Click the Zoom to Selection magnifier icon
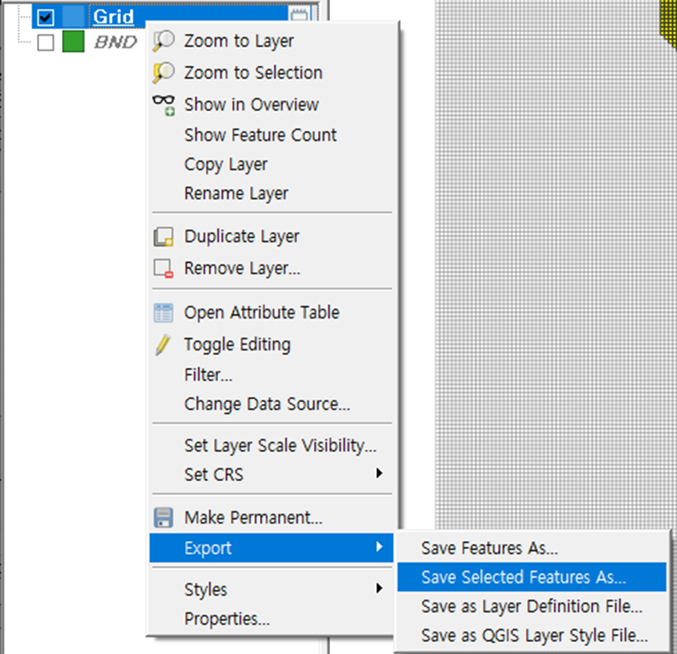This screenshot has width=677, height=654. click(163, 73)
